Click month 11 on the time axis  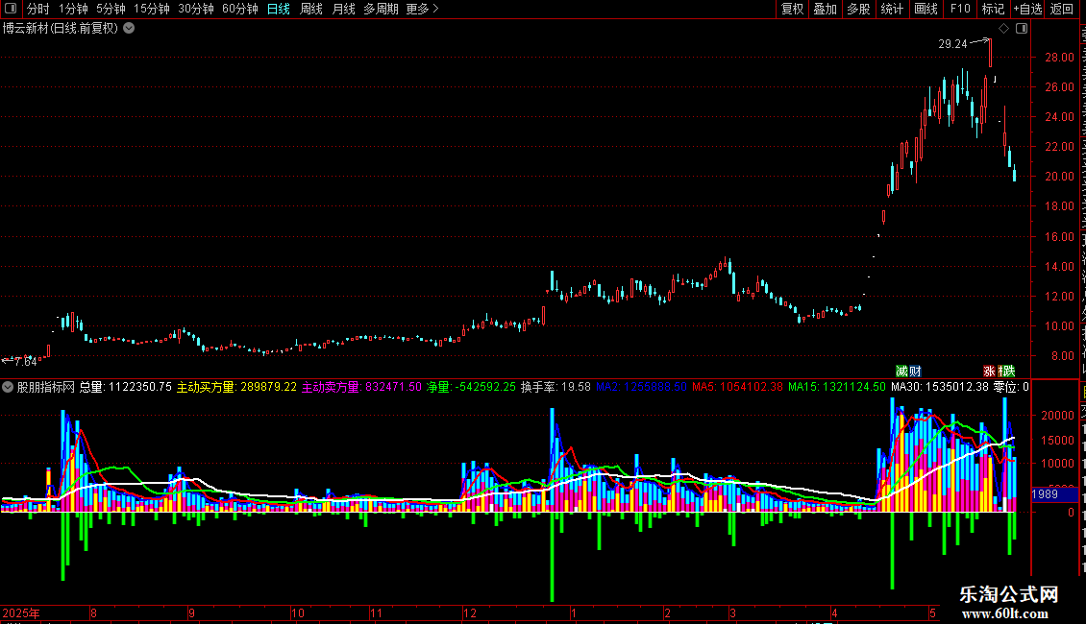376,613
